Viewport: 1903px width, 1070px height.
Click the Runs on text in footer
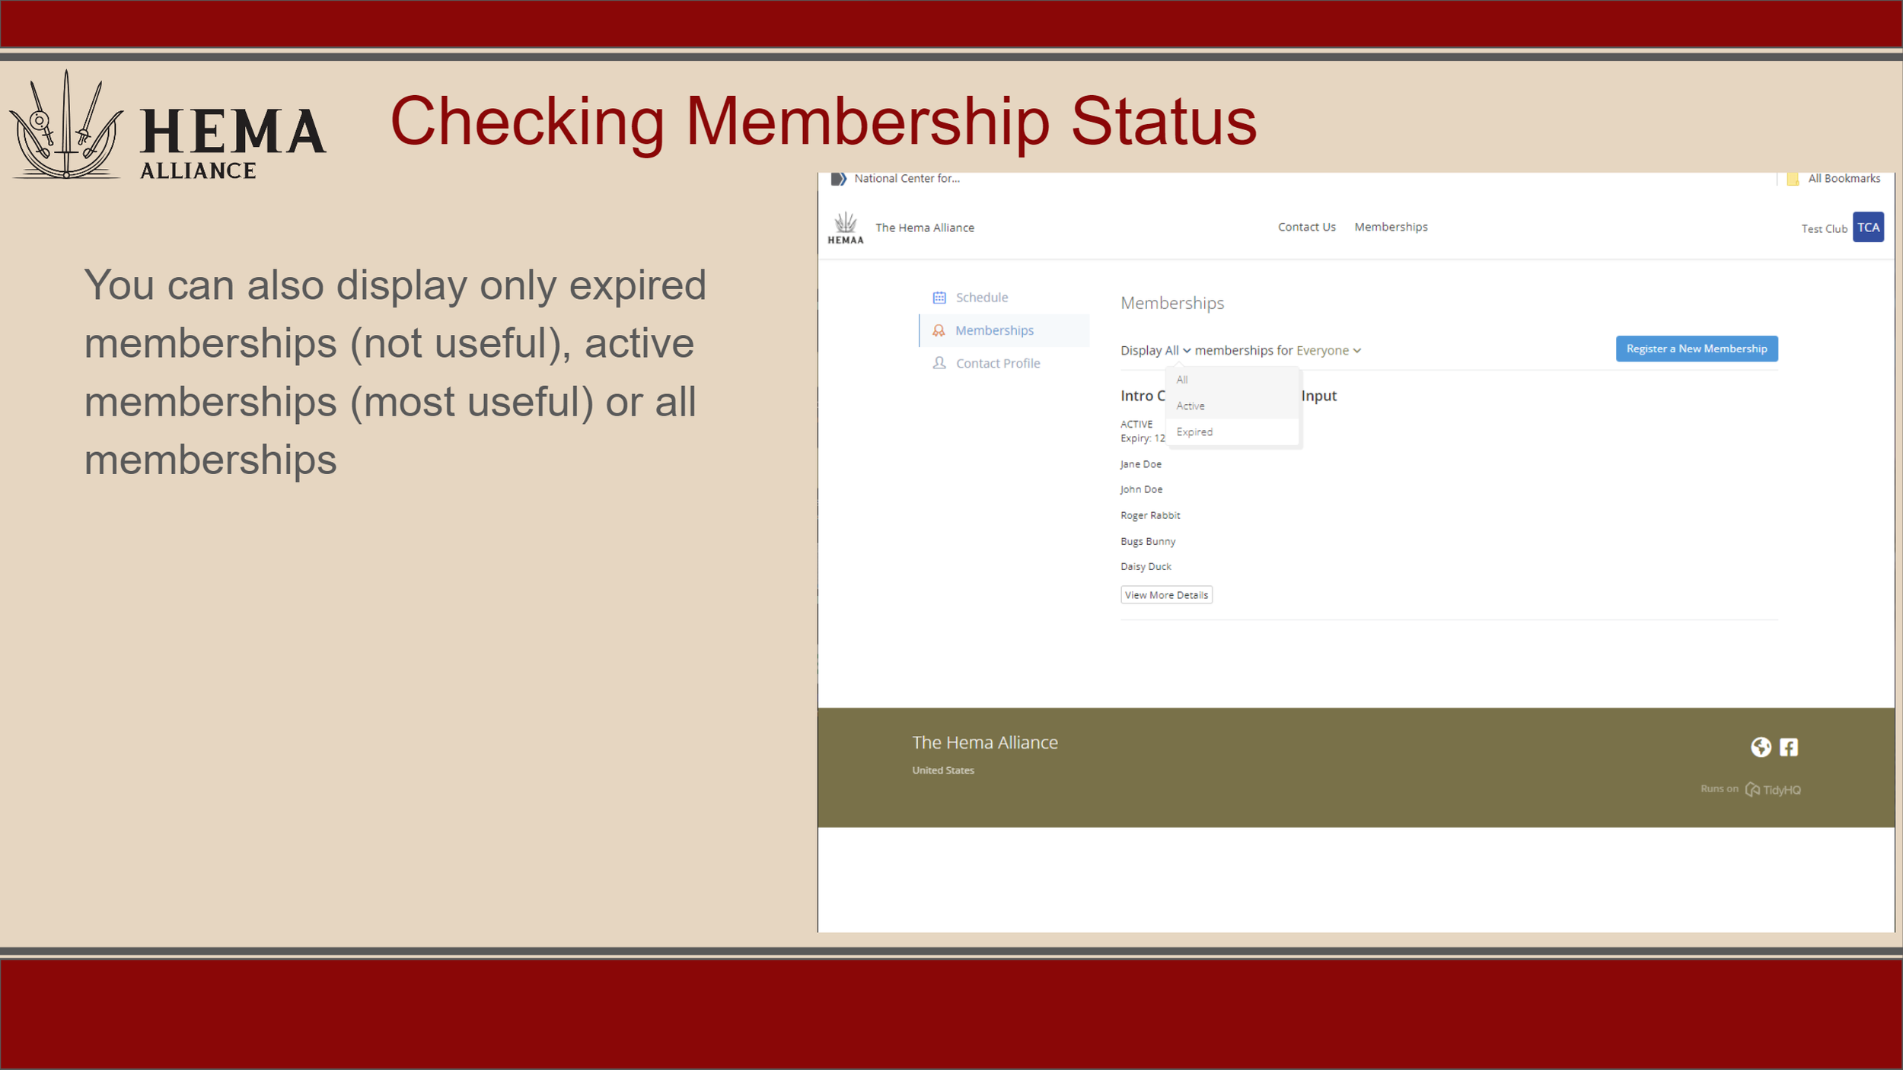click(x=1720, y=788)
